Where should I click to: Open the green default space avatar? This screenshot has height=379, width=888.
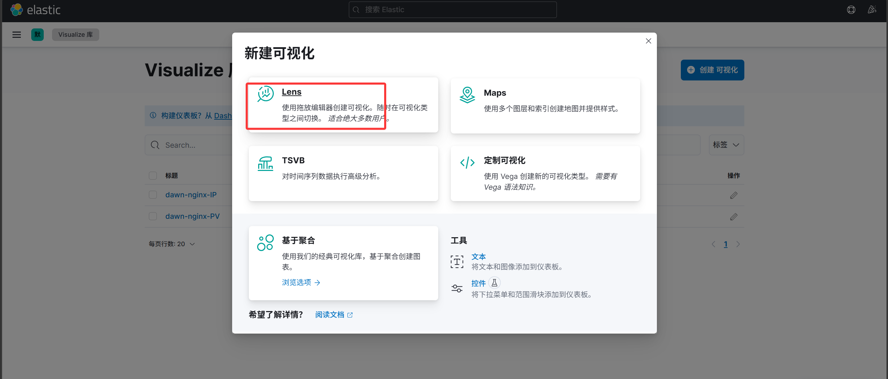tap(37, 35)
